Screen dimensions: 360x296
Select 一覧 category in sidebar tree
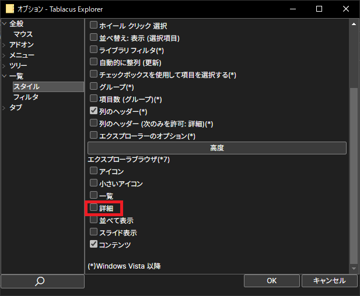coord(16,76)
